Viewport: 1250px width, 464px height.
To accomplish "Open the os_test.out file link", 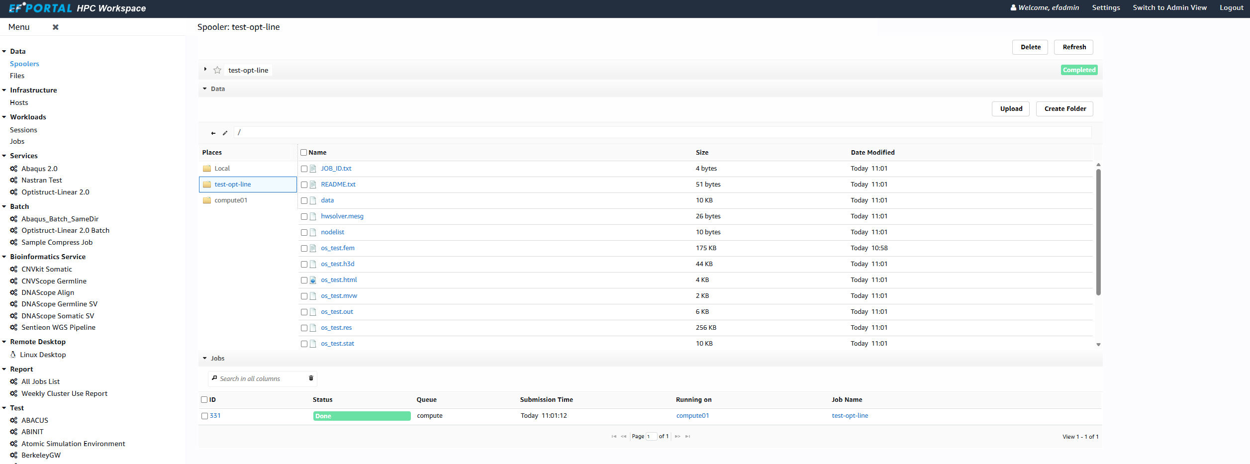I will [337, 312].
